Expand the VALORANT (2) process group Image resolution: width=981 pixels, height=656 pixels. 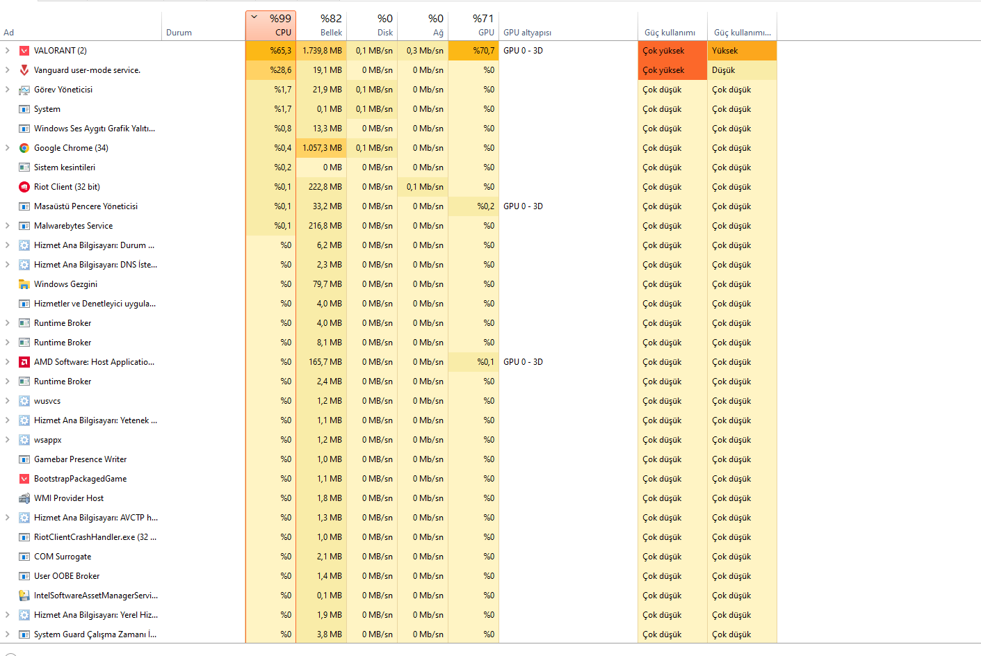coord(8,51)
